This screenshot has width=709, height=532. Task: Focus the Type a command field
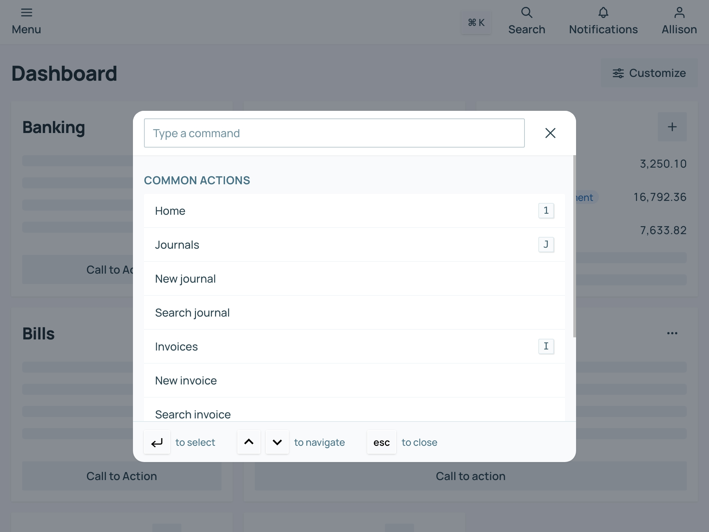[334, 133]
